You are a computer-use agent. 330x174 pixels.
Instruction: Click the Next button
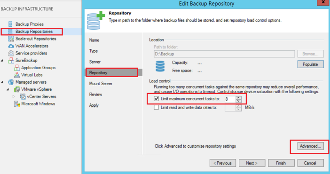(252, 163)
